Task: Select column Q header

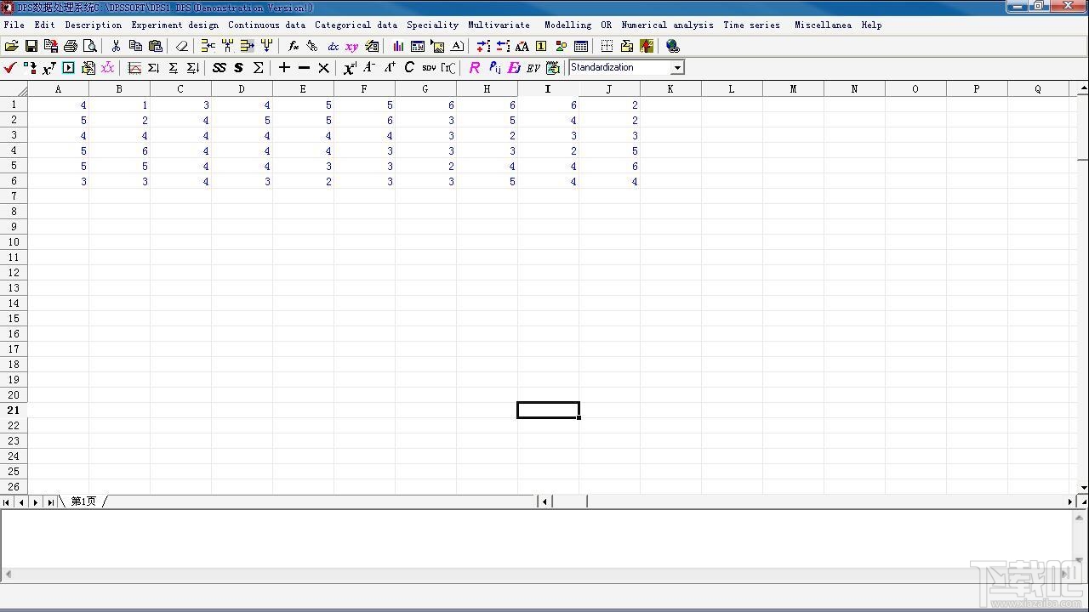Action: tap(1038, 88)
